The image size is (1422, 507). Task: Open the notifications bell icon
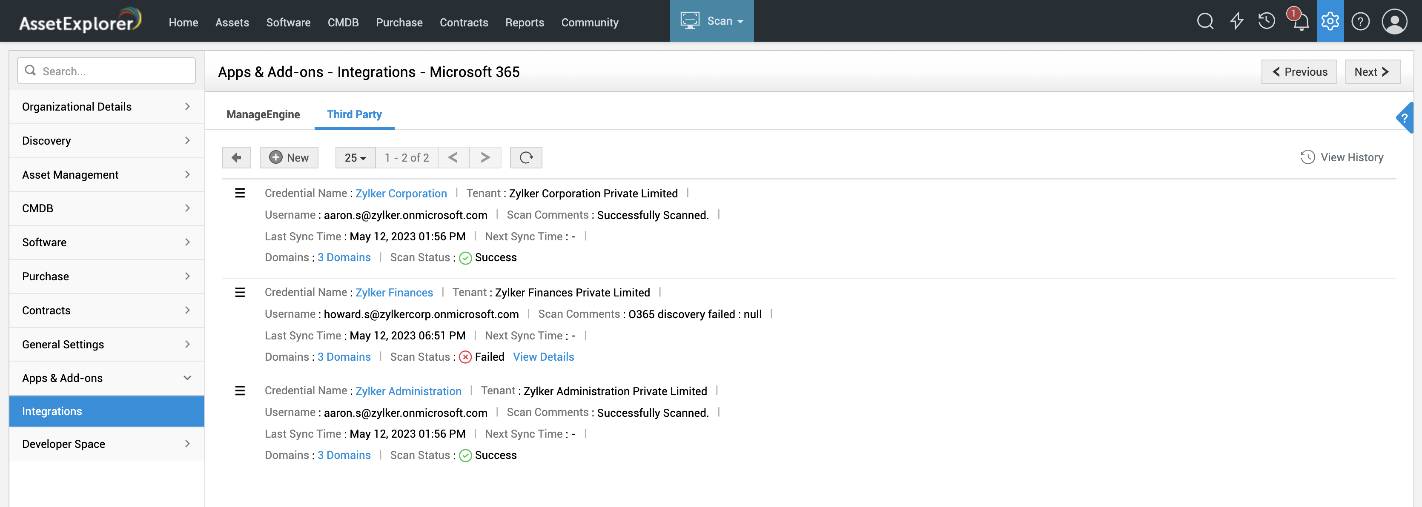click(x=1300, y=22)
